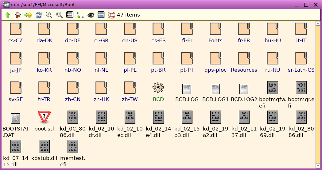
Task: Go up to the parent directory
Action: click(x=7, y=15)
